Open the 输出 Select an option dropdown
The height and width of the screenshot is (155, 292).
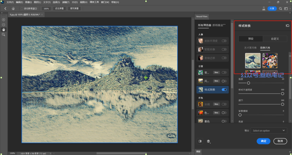268,130
